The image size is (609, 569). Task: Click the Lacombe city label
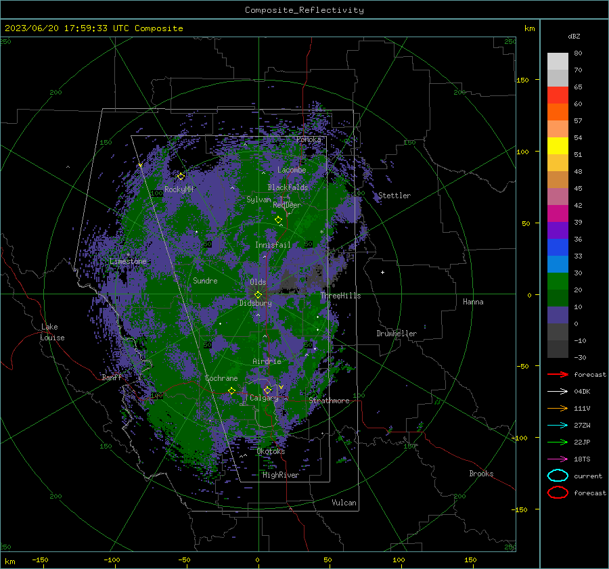292,170
